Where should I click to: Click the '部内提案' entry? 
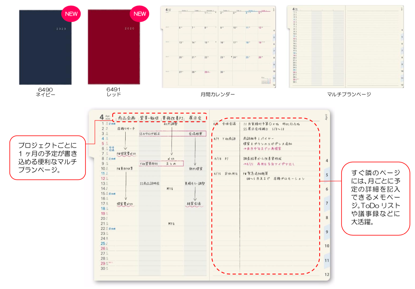click(195, 169)
